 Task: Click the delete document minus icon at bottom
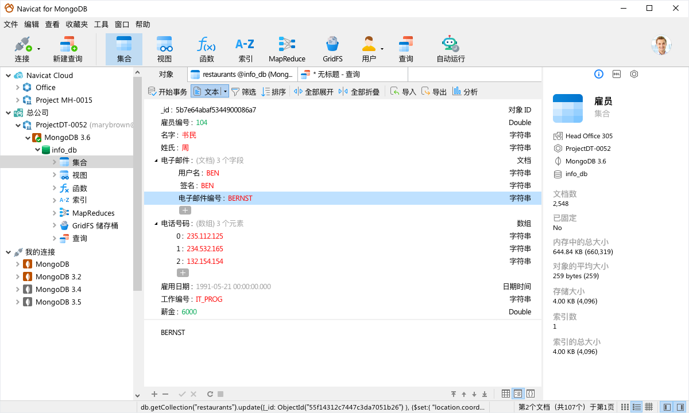(165, 394)
